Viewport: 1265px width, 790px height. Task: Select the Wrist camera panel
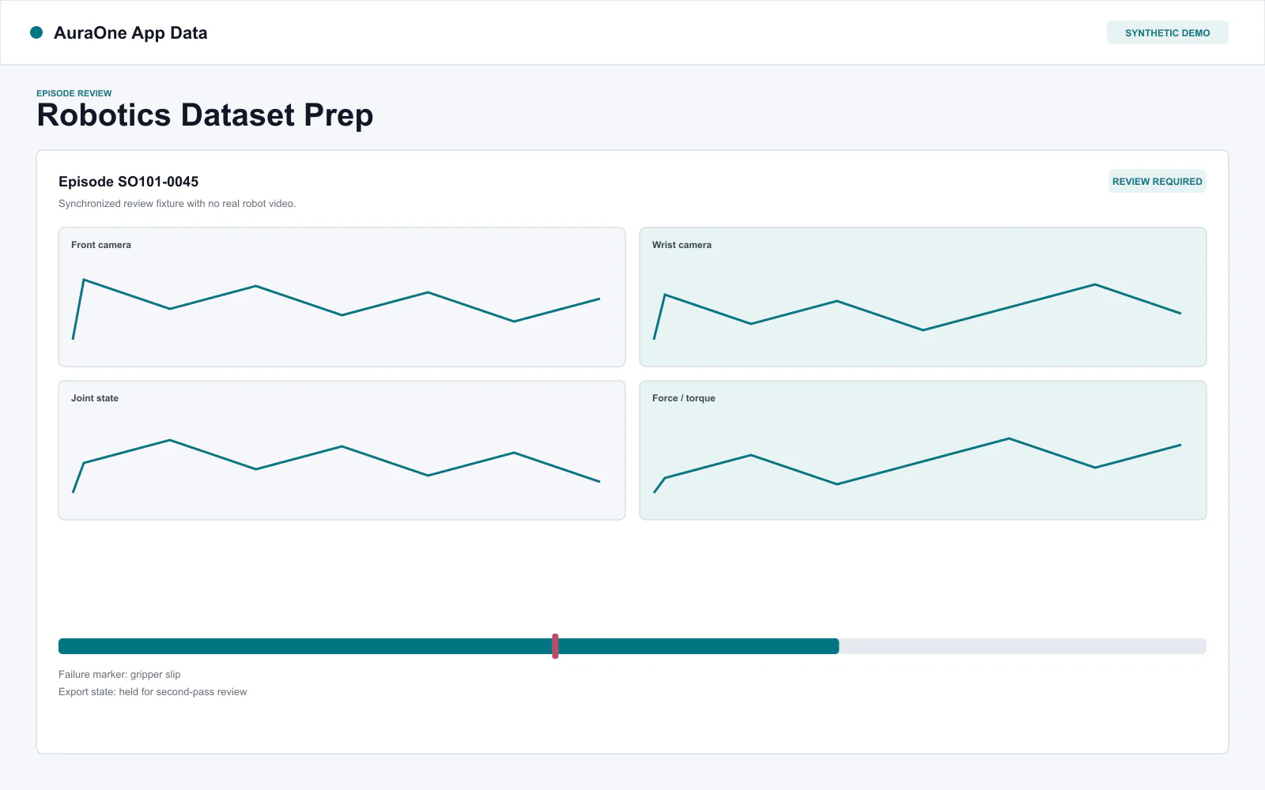[x=923, y=297]
